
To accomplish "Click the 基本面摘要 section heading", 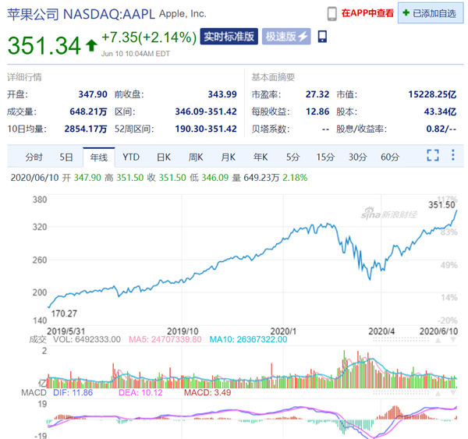I will coord(273,77).
